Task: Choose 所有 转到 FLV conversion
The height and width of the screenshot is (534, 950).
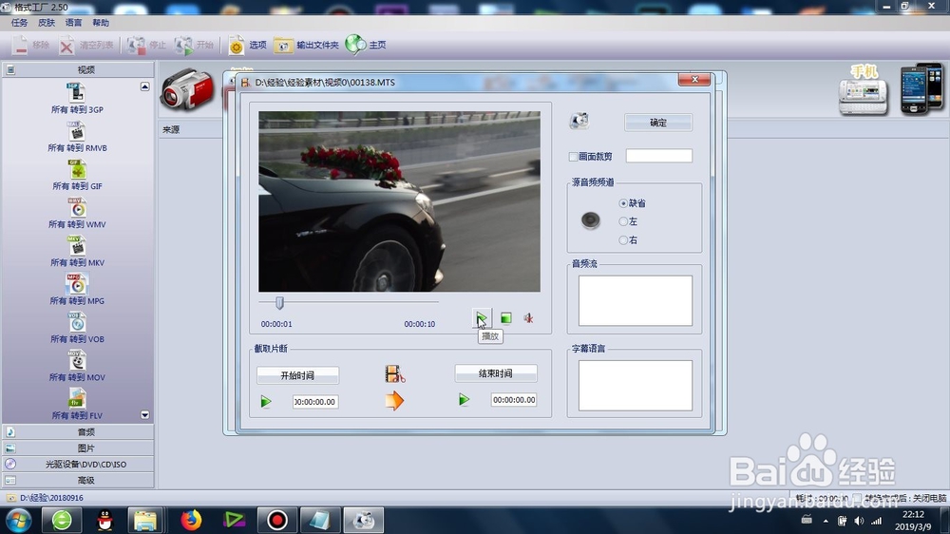Action: point(77,404)
